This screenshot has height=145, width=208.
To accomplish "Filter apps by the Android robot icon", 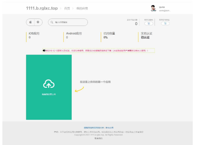I will (38, 22).
